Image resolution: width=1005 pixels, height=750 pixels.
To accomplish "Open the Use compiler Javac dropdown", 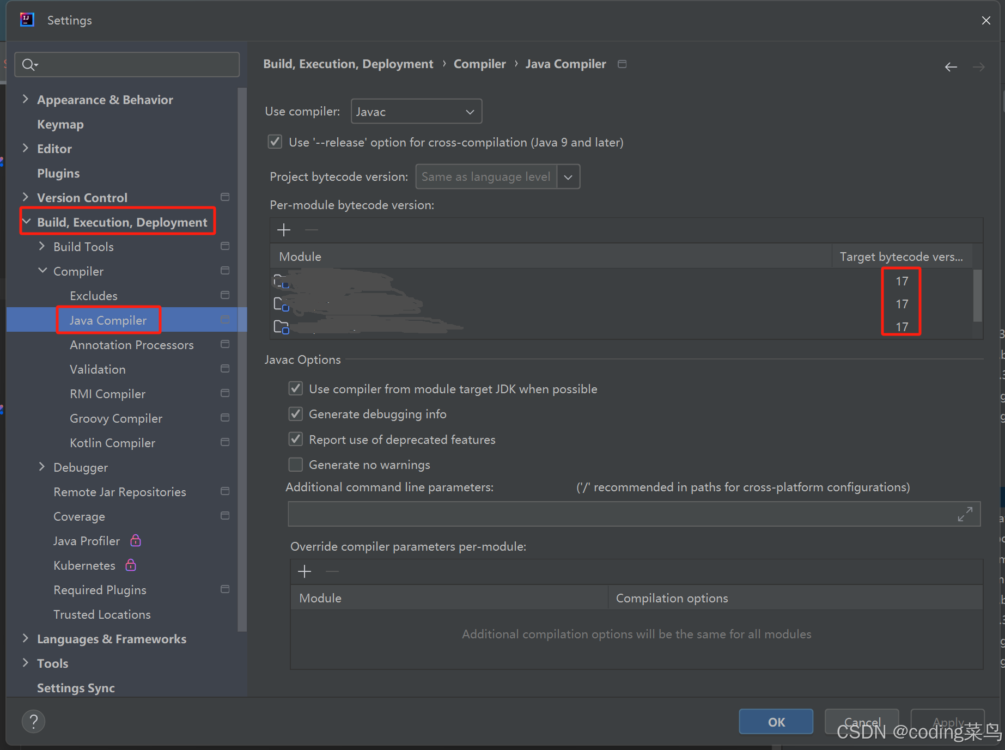I will 416,112.
